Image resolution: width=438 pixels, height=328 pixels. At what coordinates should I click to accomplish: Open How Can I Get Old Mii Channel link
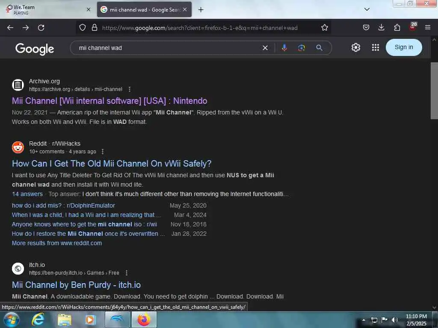click(112, 164)
